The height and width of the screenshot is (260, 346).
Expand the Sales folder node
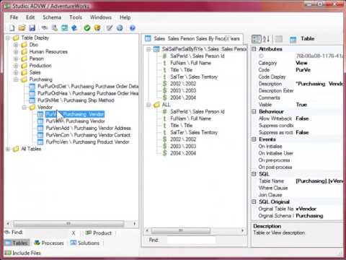coord(16,72)
